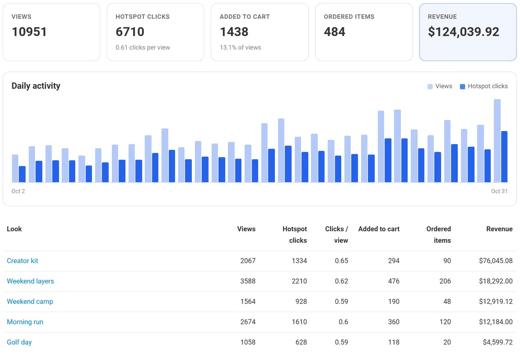Click the Look column header

tap(14, 229)
